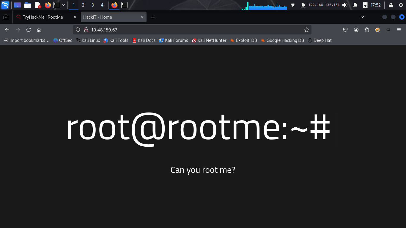The image size is (406, 228).
Task: Open the Kali applications menu icon
Action: (5, 5)
